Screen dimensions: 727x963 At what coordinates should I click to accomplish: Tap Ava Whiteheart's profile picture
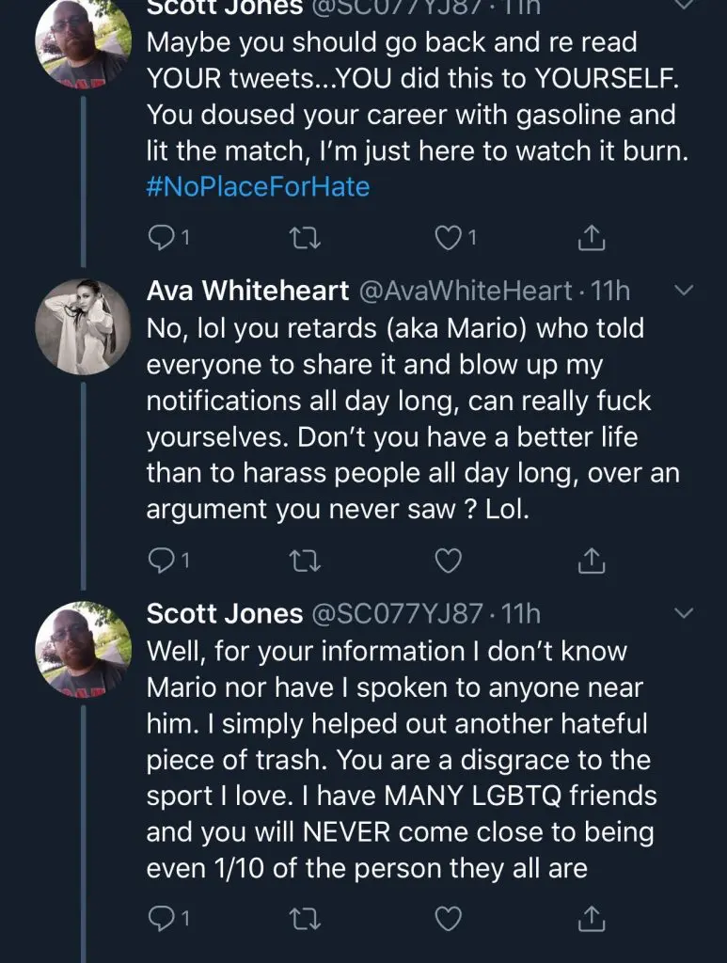82,324
